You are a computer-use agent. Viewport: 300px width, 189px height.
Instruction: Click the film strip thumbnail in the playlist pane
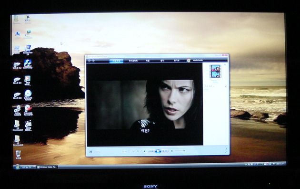pyautogui.click(x=215, y=71)
